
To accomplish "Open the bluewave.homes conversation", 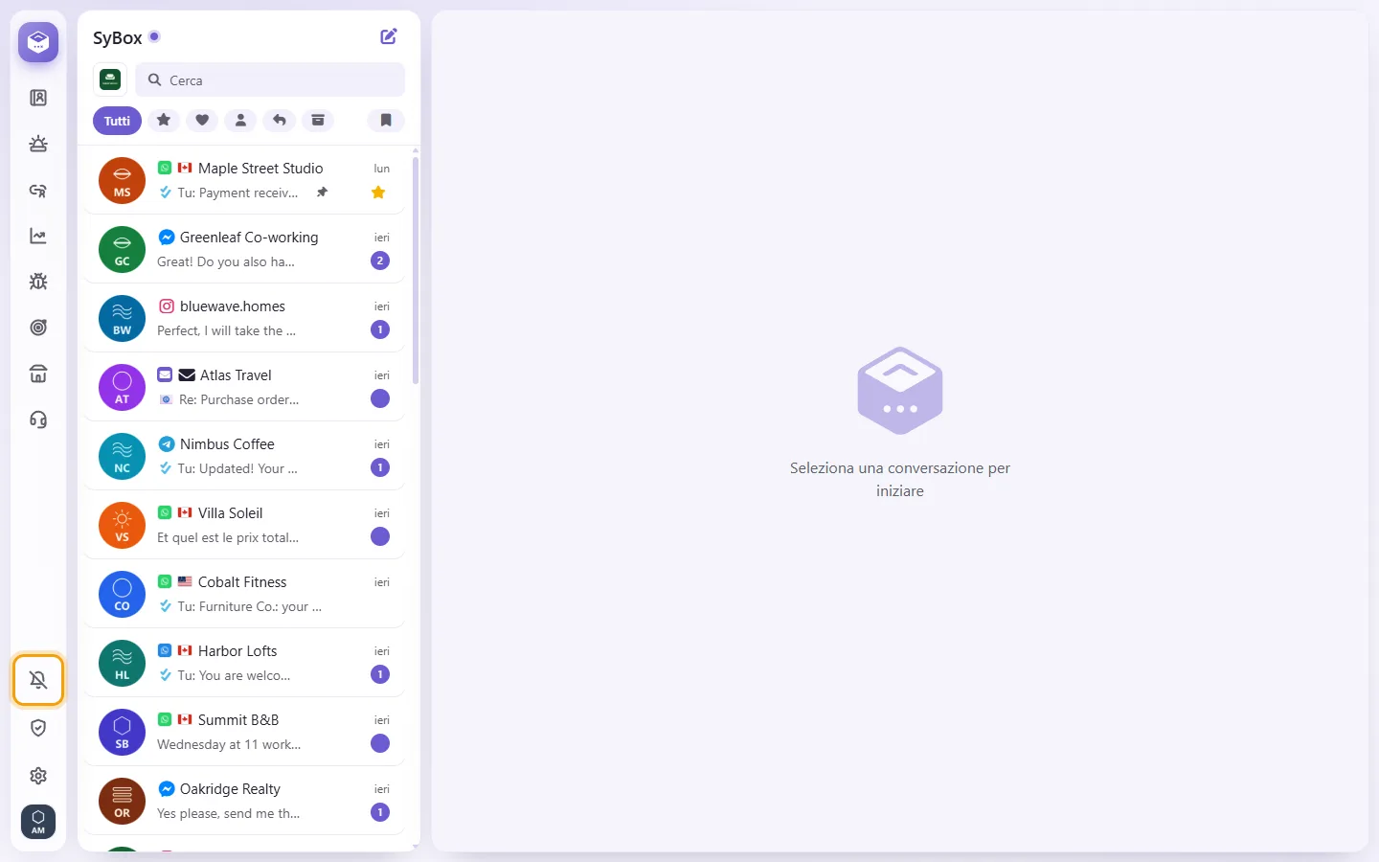I will coord(244,318).
